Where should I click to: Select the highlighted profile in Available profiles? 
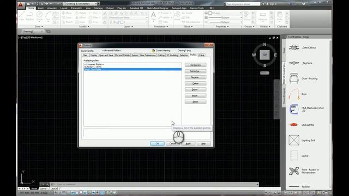coord(133,69)
